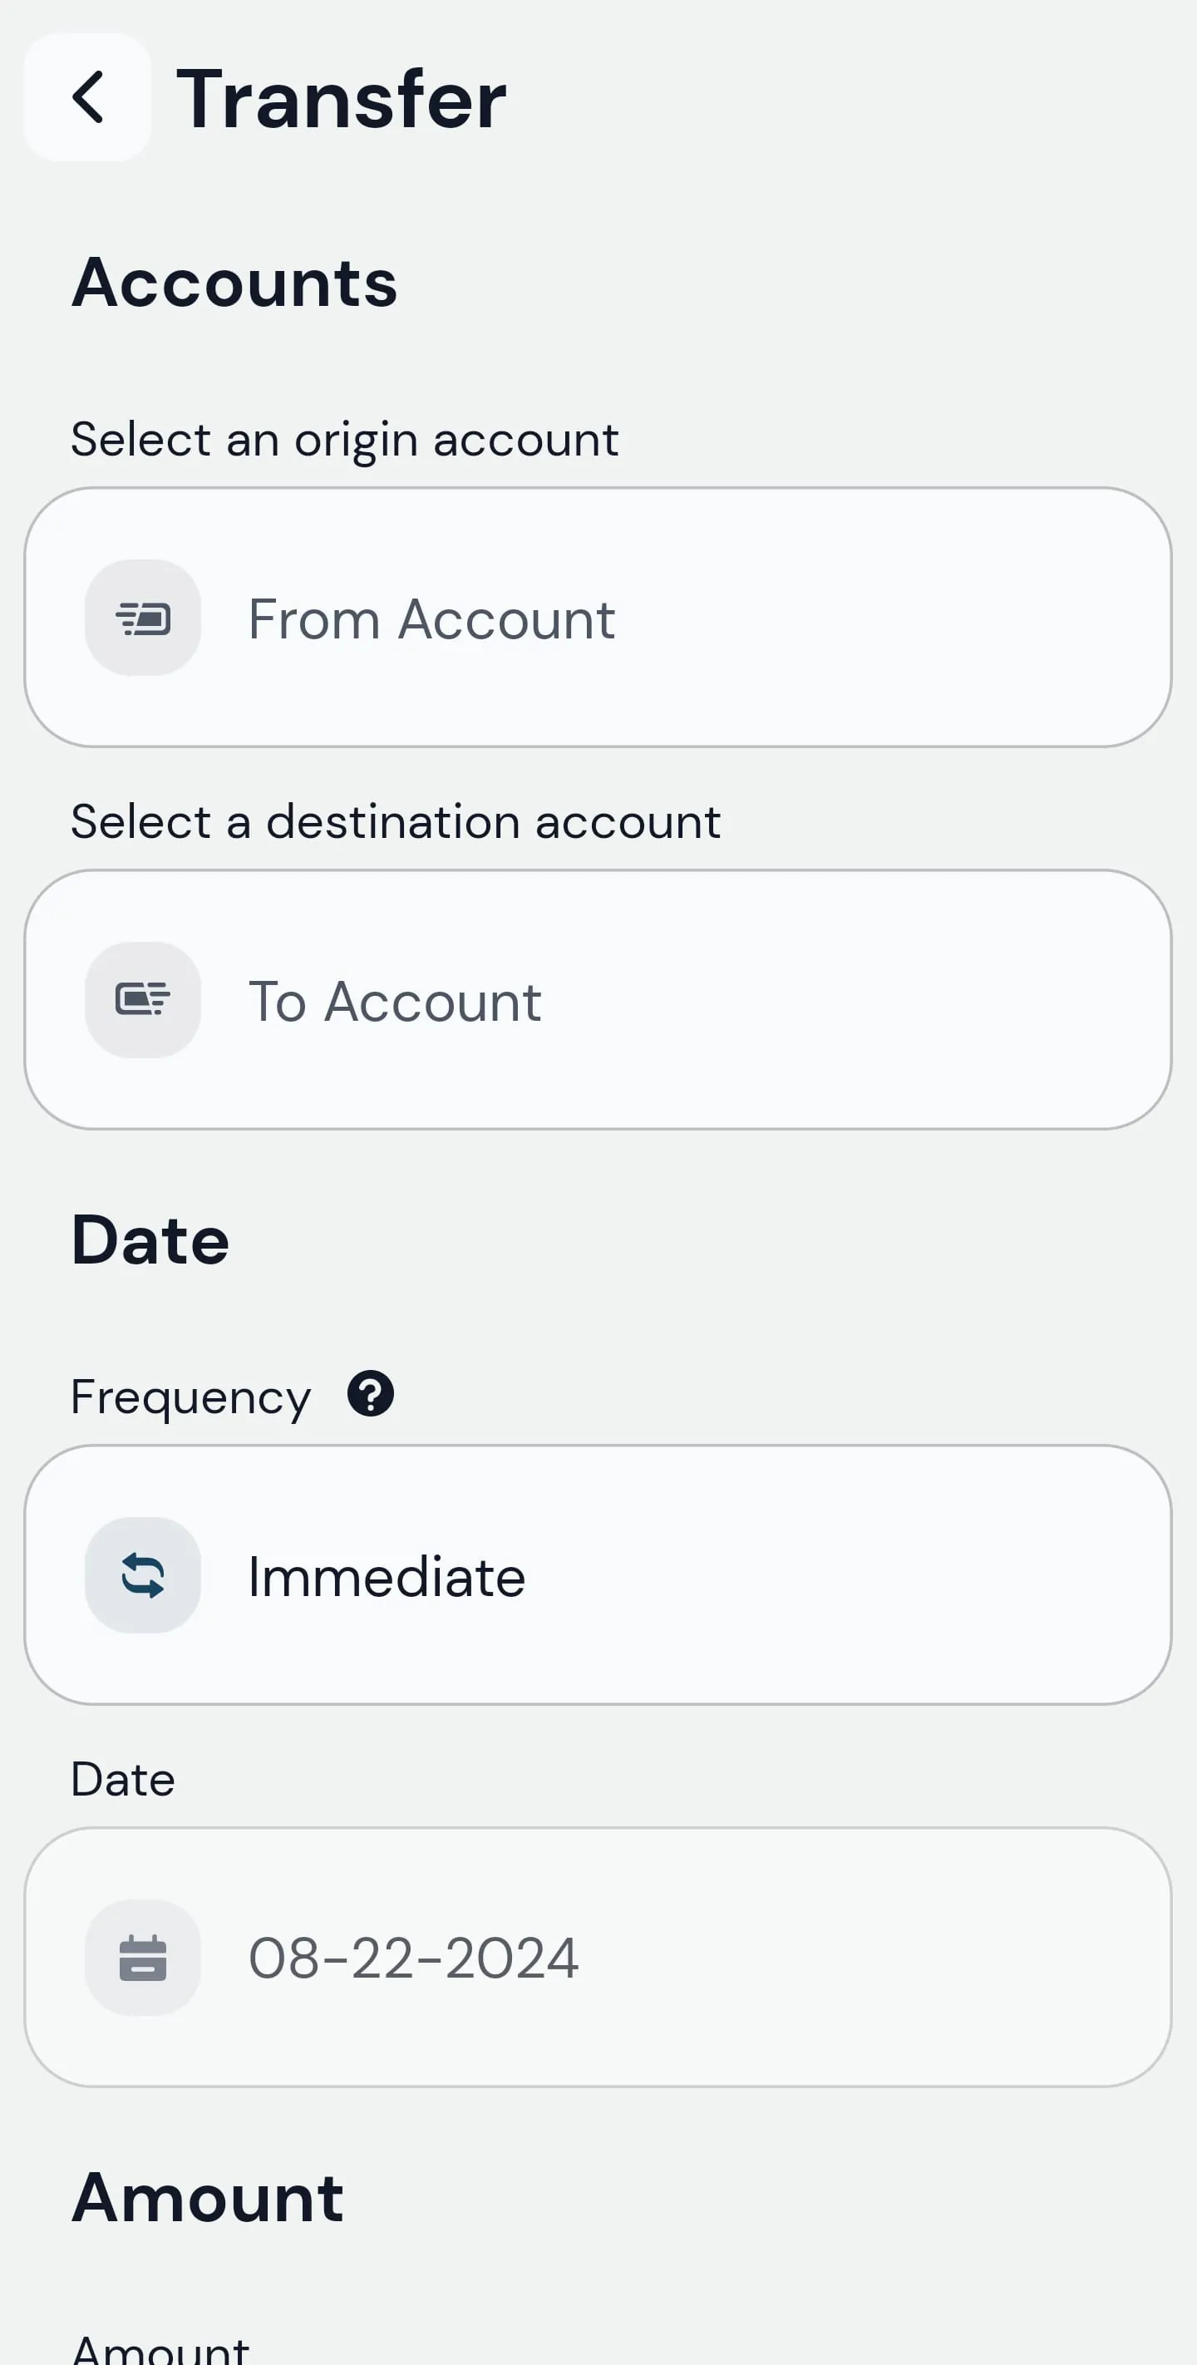Click the bold Amount section heading

[x=208, y=2198]
